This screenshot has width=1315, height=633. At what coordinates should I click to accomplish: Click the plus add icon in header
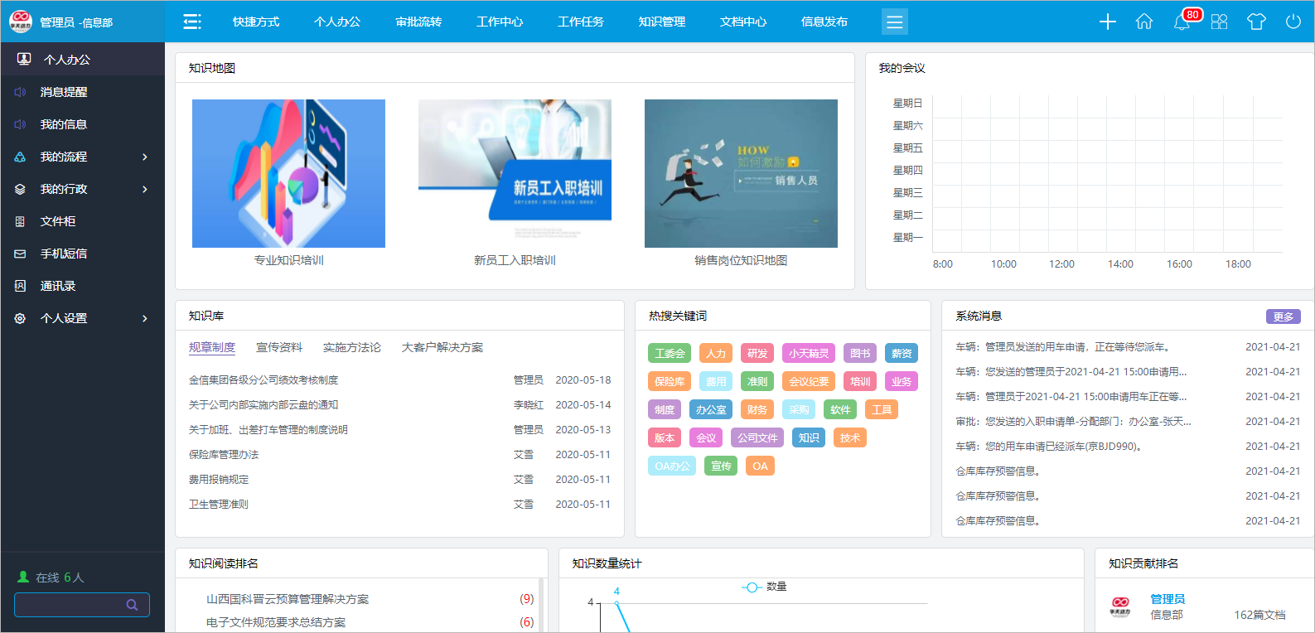click(1107, 22)
